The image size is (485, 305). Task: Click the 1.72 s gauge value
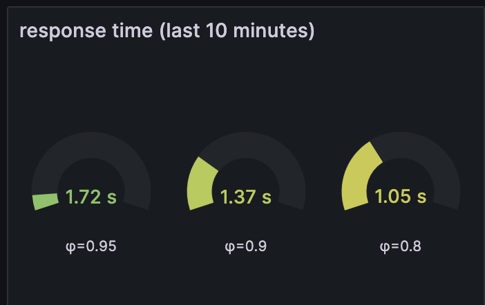91,197
